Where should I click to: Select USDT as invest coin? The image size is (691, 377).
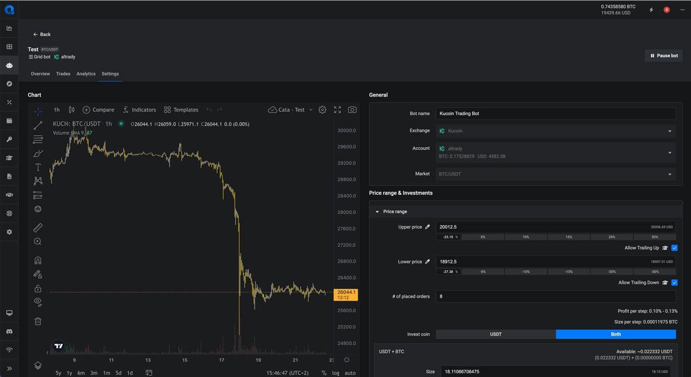pos(496,335)
